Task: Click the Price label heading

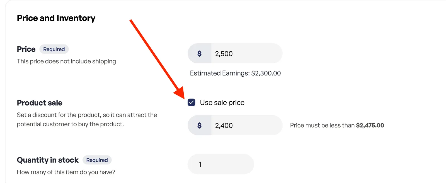Action: point(26,49)
